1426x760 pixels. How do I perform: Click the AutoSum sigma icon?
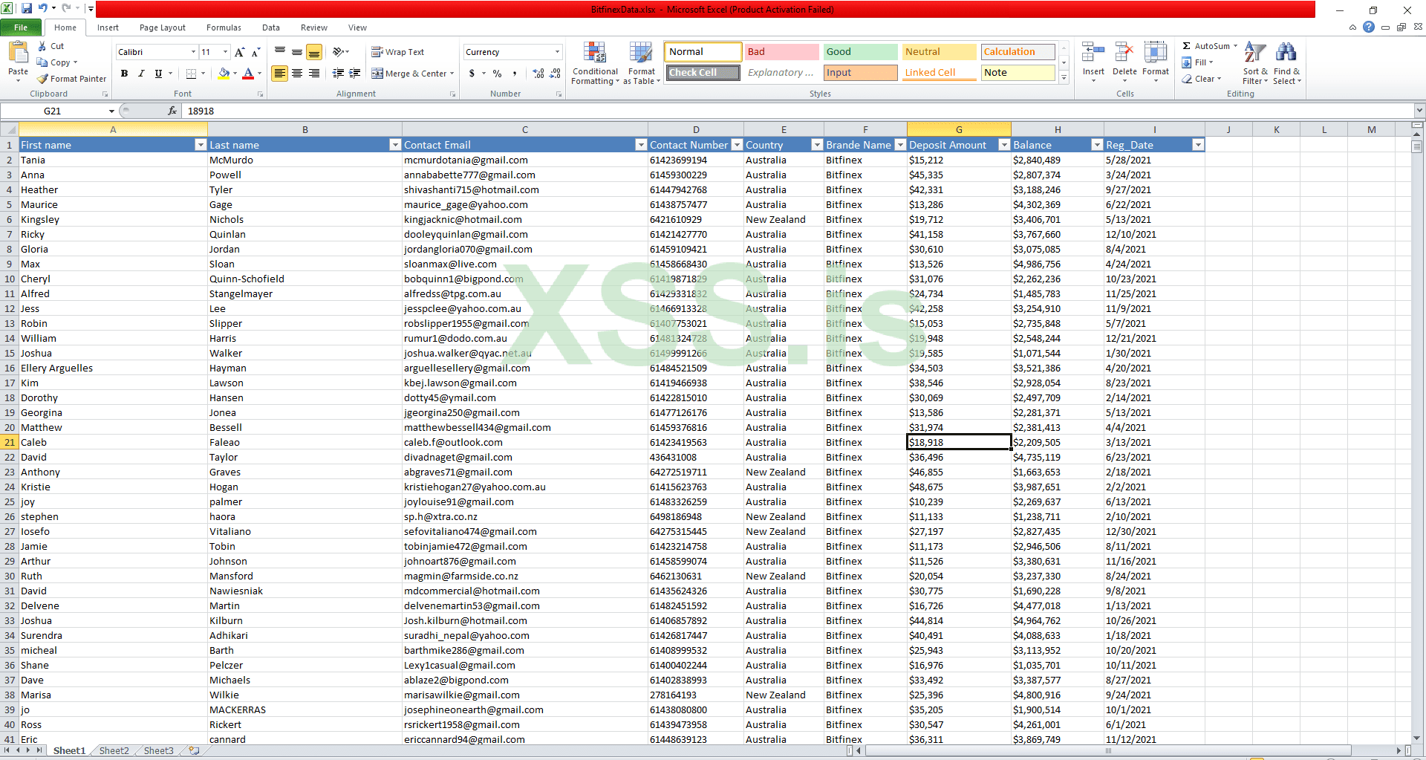[x=1187, y=46]
